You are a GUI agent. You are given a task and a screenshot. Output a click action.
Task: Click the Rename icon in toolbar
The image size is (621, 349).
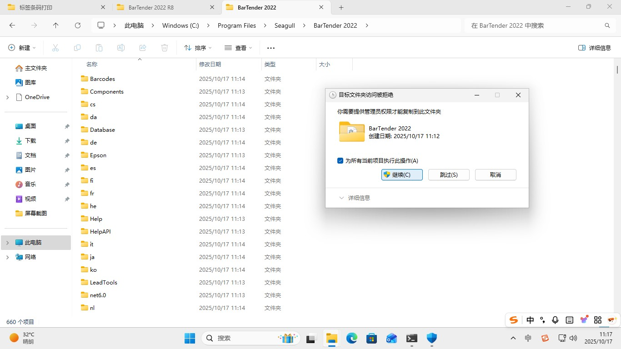(x=121, y=48)
